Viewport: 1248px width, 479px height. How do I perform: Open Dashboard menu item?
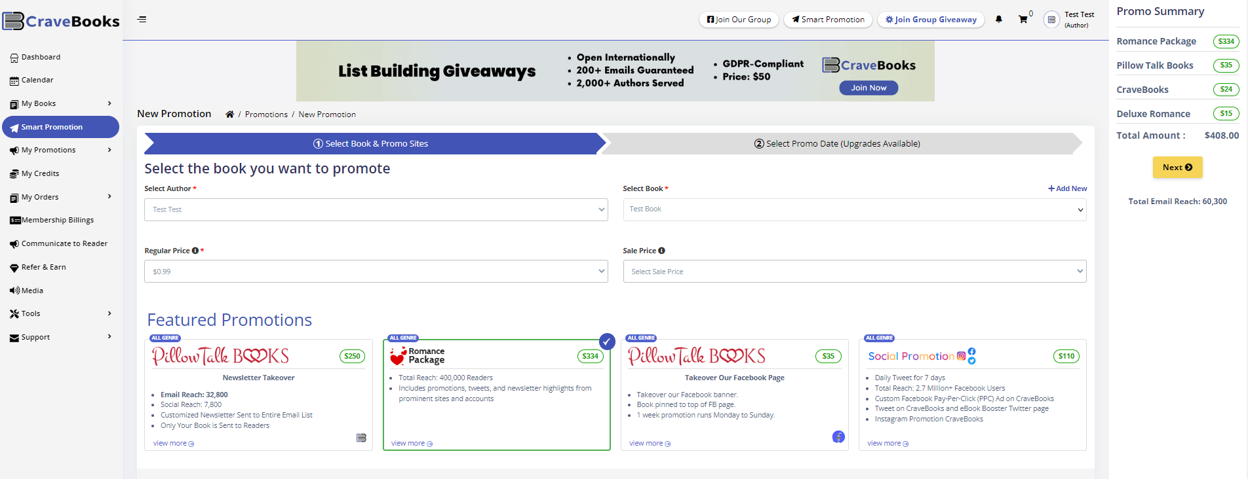coord(41,58)
